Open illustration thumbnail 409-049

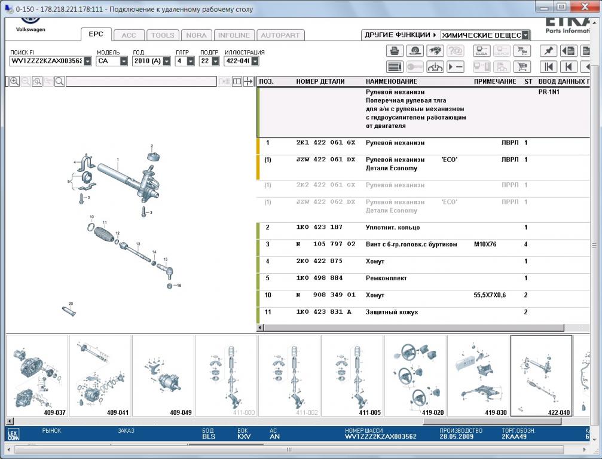pos(163,376)
